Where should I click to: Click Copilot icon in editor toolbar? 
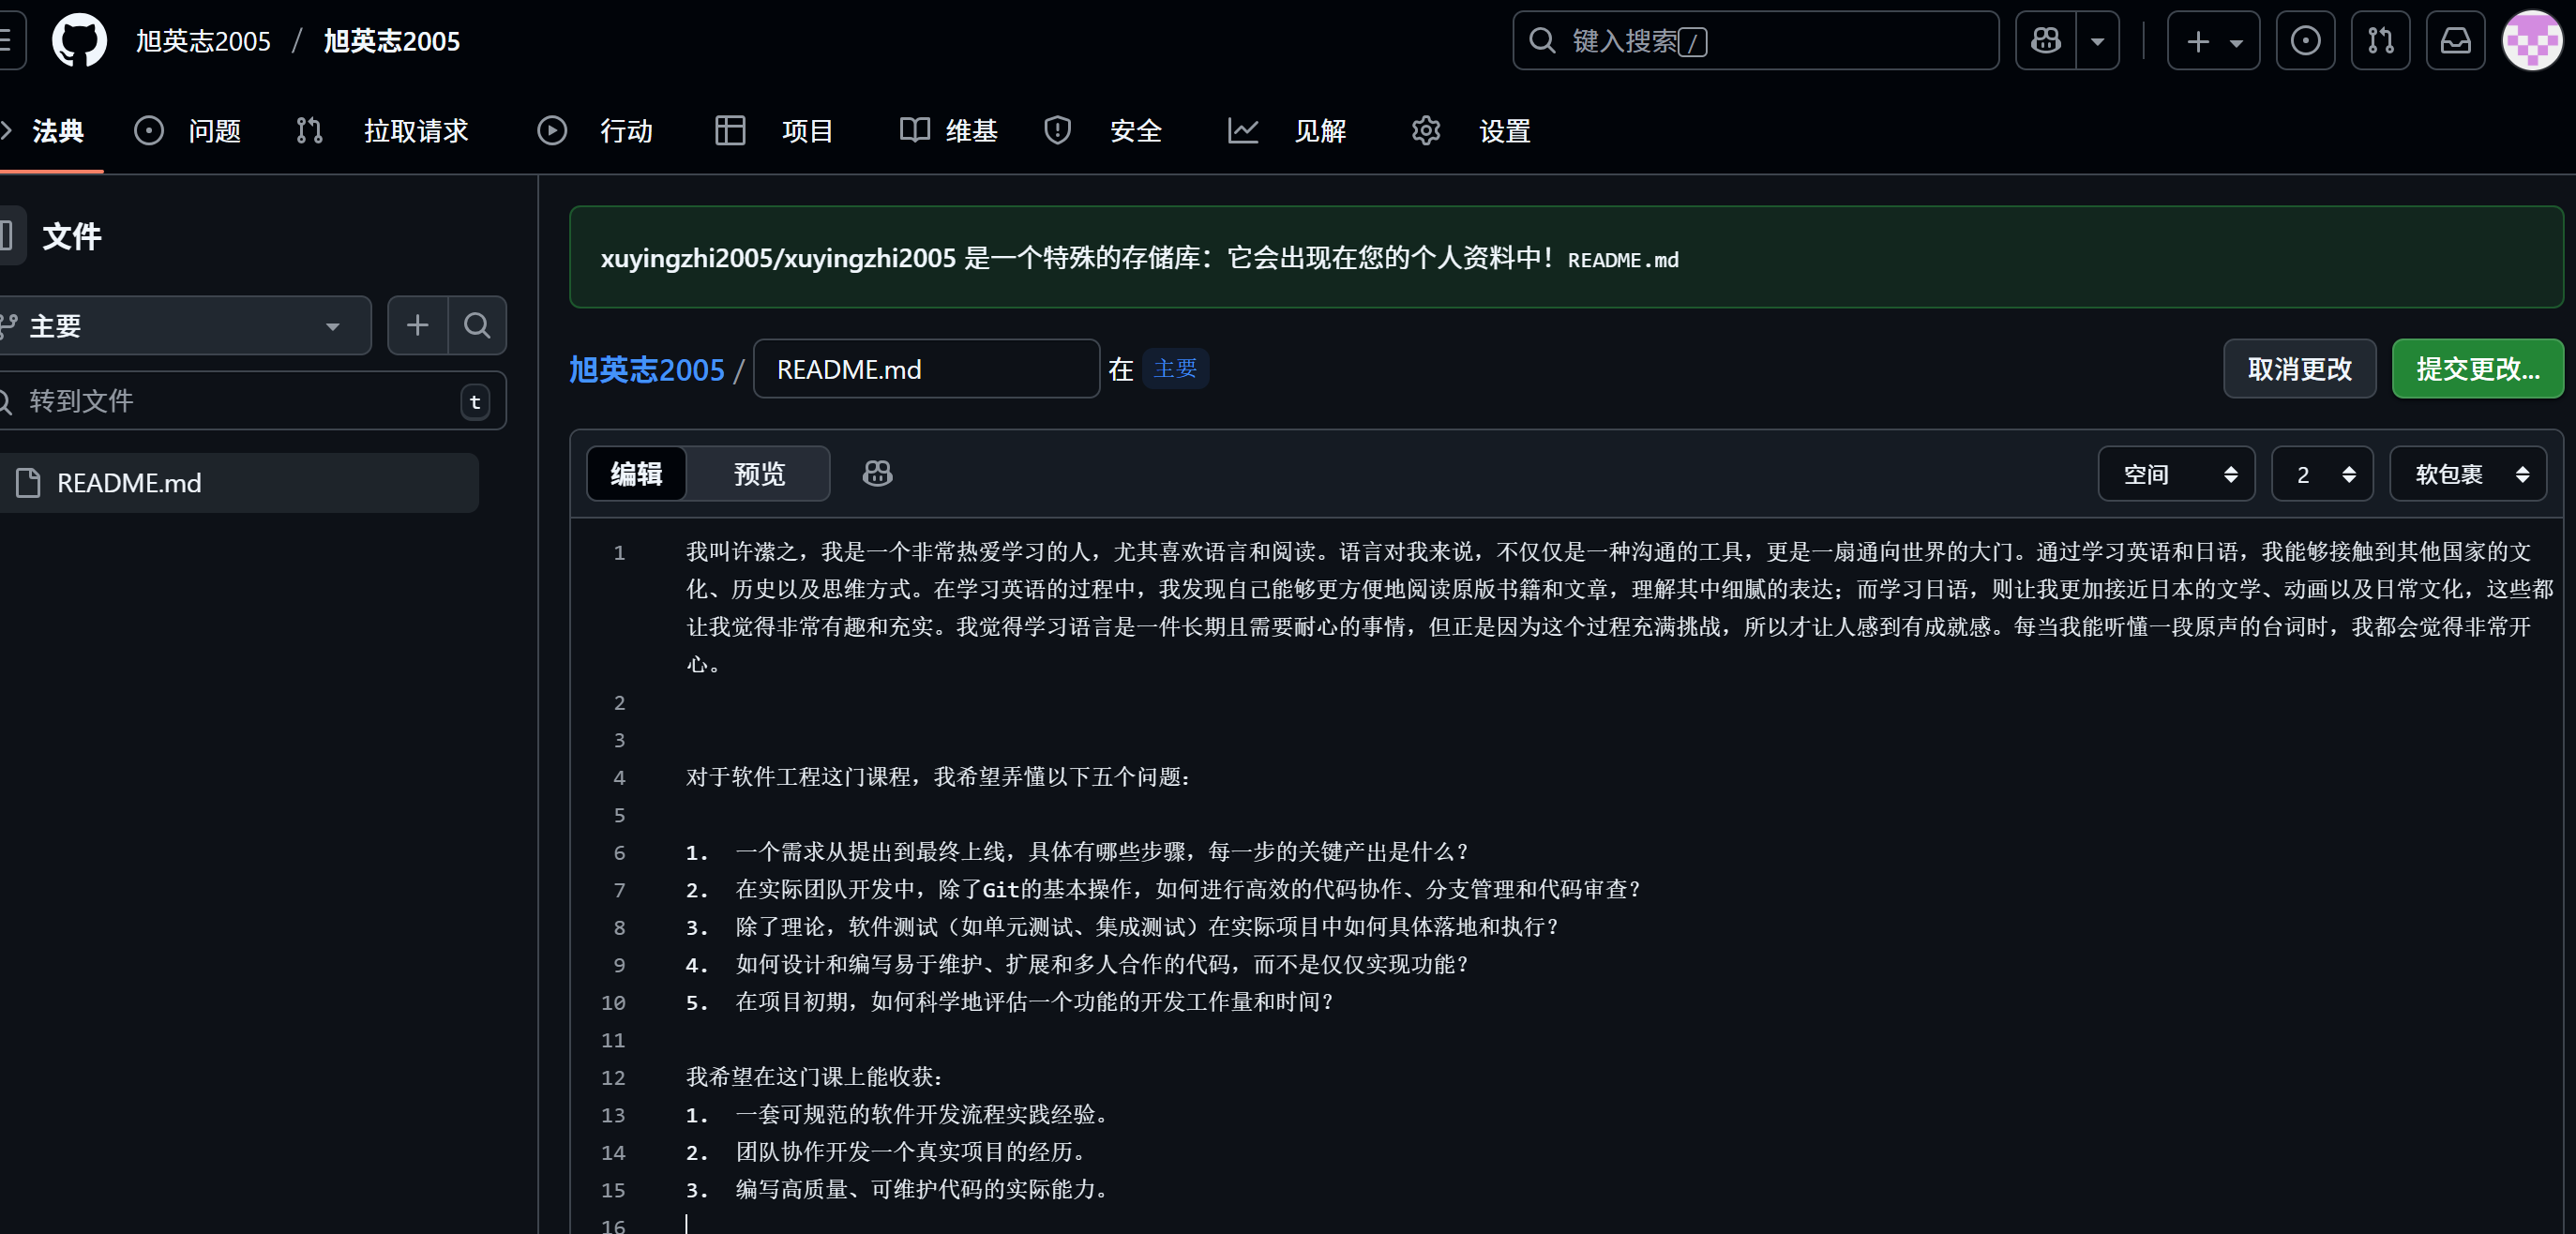[877, 473]
